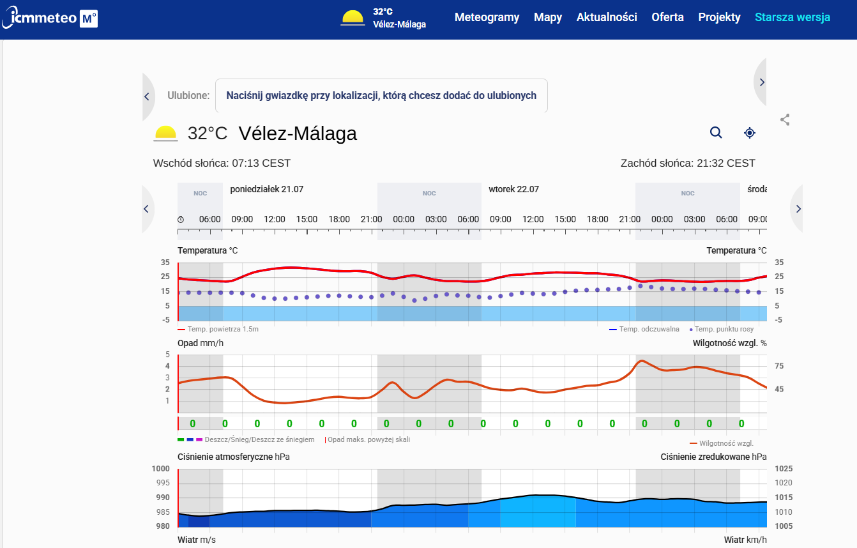Click 'Ciśnienie atmosferyczne hPa' chart title
This screenshot has height=548, width=857.
234,457
